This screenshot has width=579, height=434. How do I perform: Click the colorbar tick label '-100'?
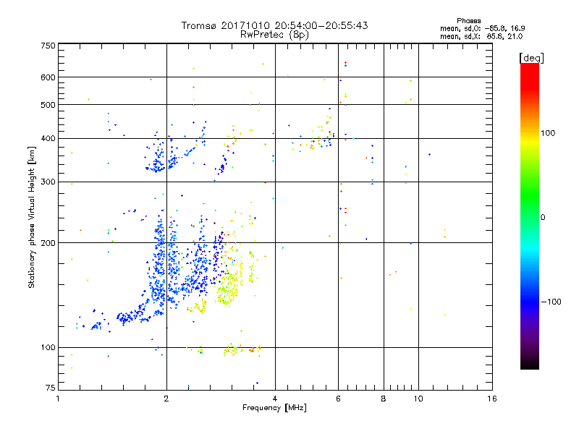pyautogui.click(x=551, y=302)
